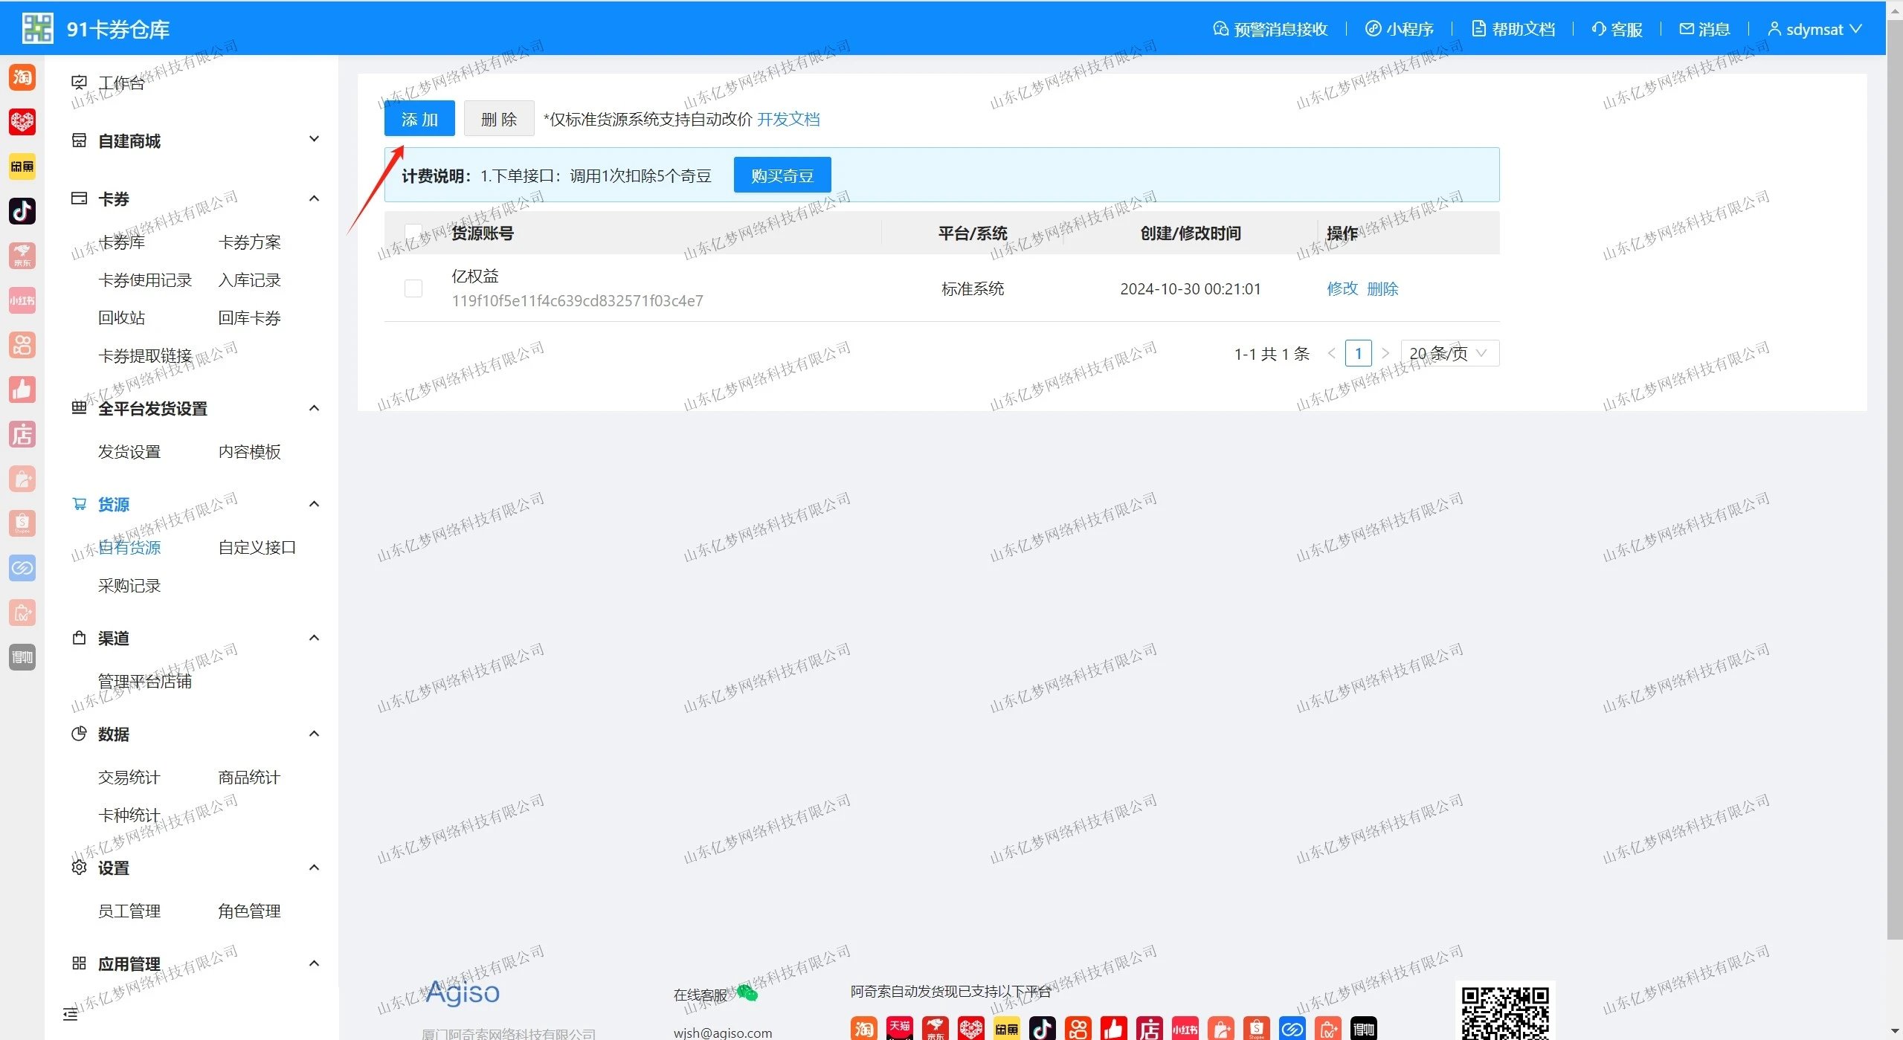Select the Shopee platform icon

(x=22, y=523)
